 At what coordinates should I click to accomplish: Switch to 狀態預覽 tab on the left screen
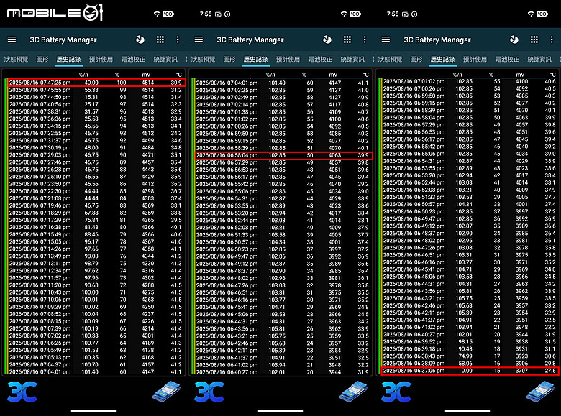tap(16, 59)
